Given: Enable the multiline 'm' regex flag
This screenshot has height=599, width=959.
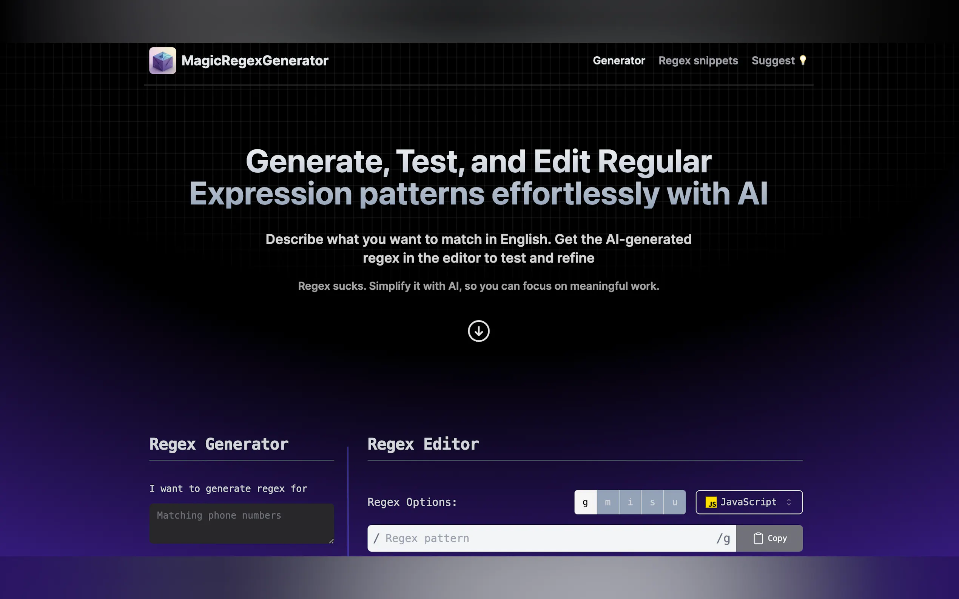Looking at the screenshot, I should tap(608, 502).
